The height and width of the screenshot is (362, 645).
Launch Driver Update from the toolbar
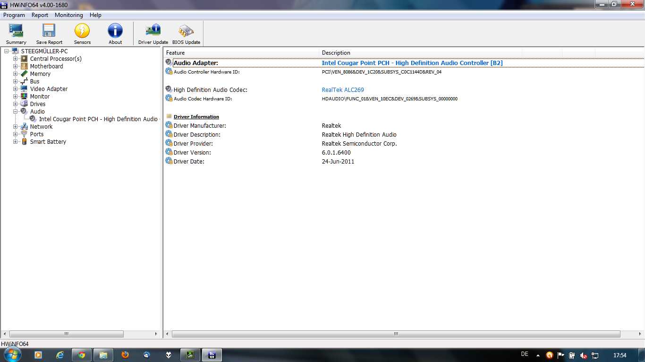coord(153,34)
